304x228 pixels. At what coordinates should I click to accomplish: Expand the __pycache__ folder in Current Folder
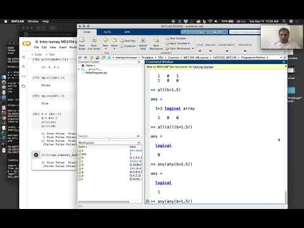79,69
